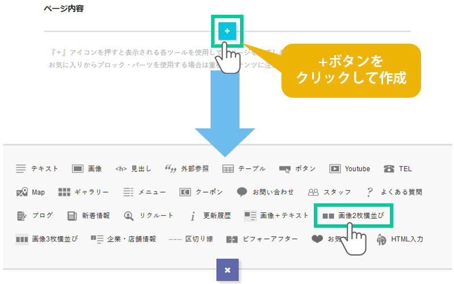The image size is (454, 284).
Task: Insert the スタッフ staff block
Action: tap(329, 192)
